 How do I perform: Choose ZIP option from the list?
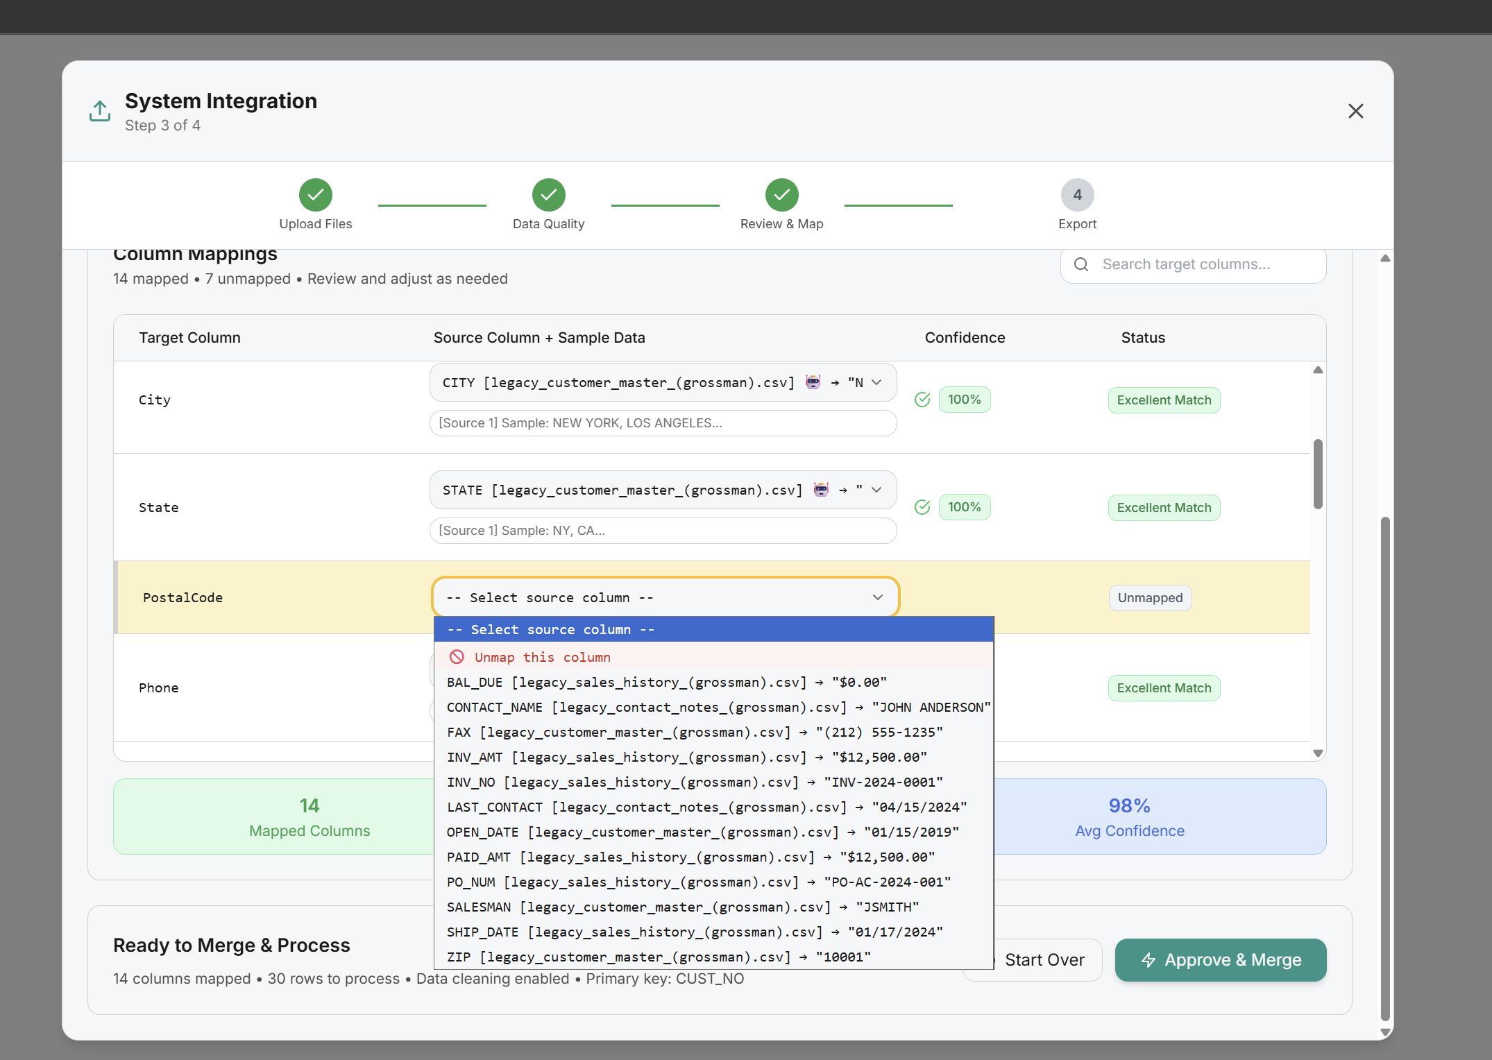[x=658, y=957]
